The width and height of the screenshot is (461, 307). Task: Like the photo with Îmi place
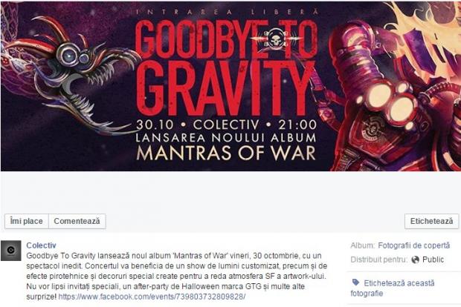tap(27, 221)
